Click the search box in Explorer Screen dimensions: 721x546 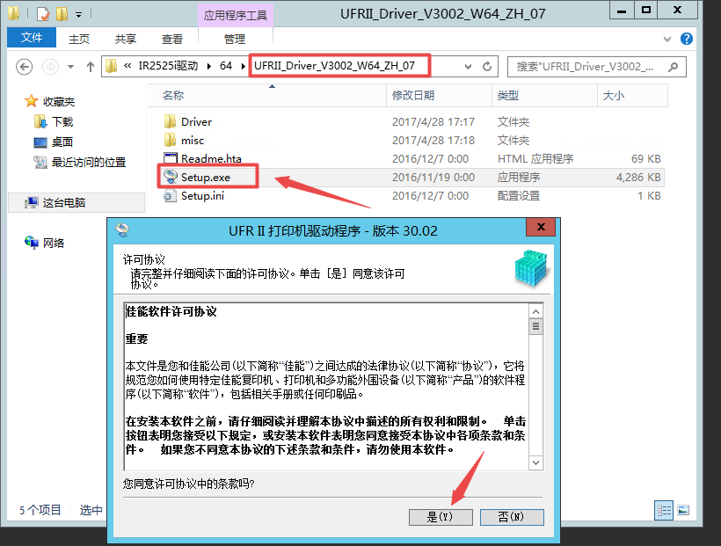(589, 67)
